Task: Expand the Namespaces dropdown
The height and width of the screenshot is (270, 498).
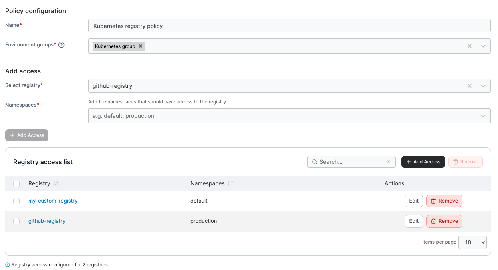Action: point(483,116)
